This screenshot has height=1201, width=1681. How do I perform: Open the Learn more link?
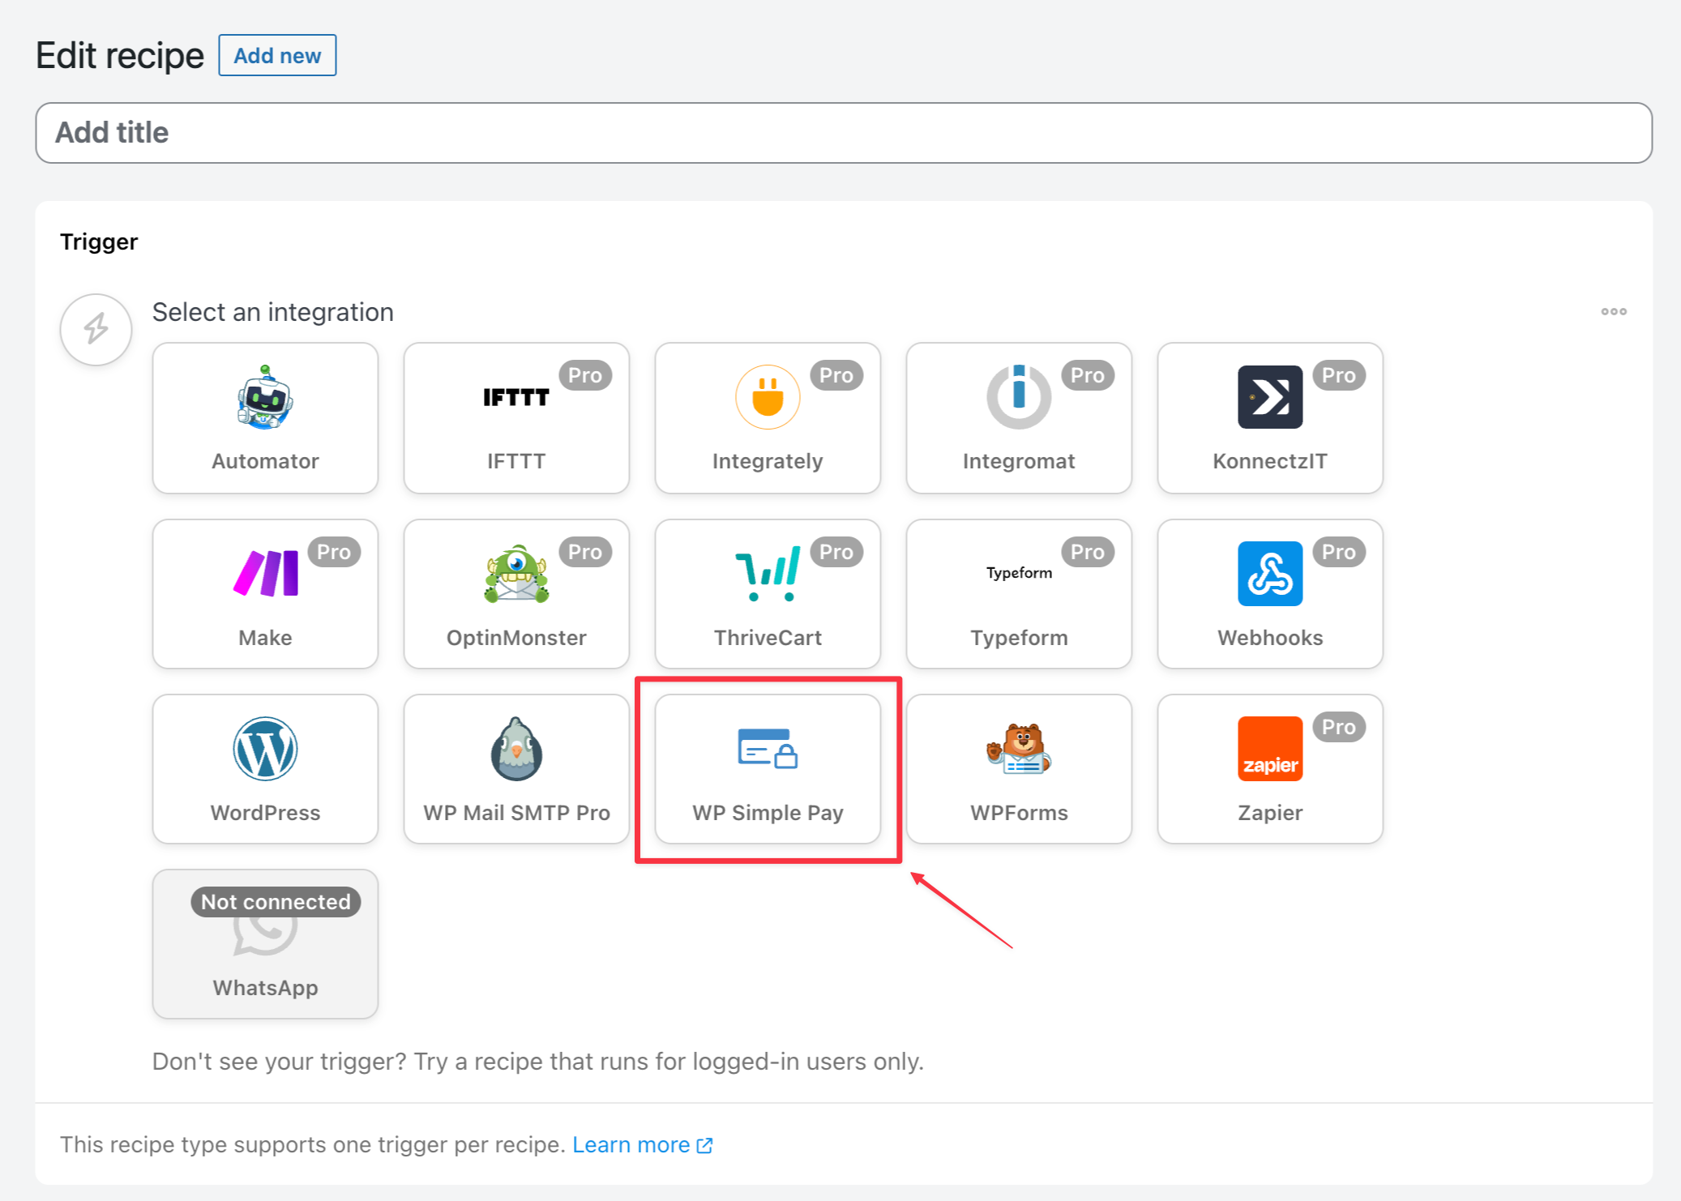642,1144
